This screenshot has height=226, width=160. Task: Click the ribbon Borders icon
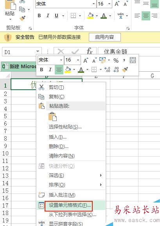tap(73, 16)
